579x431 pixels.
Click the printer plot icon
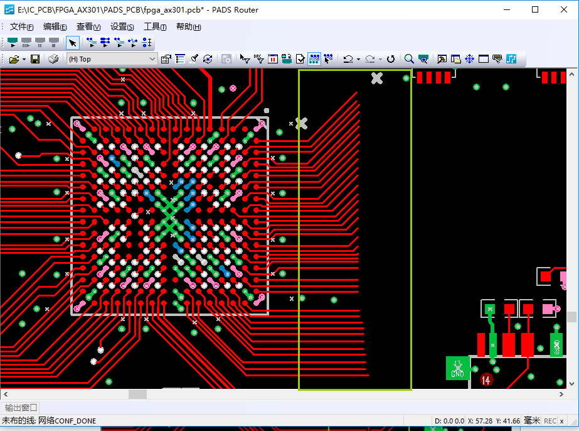point(54,59)
